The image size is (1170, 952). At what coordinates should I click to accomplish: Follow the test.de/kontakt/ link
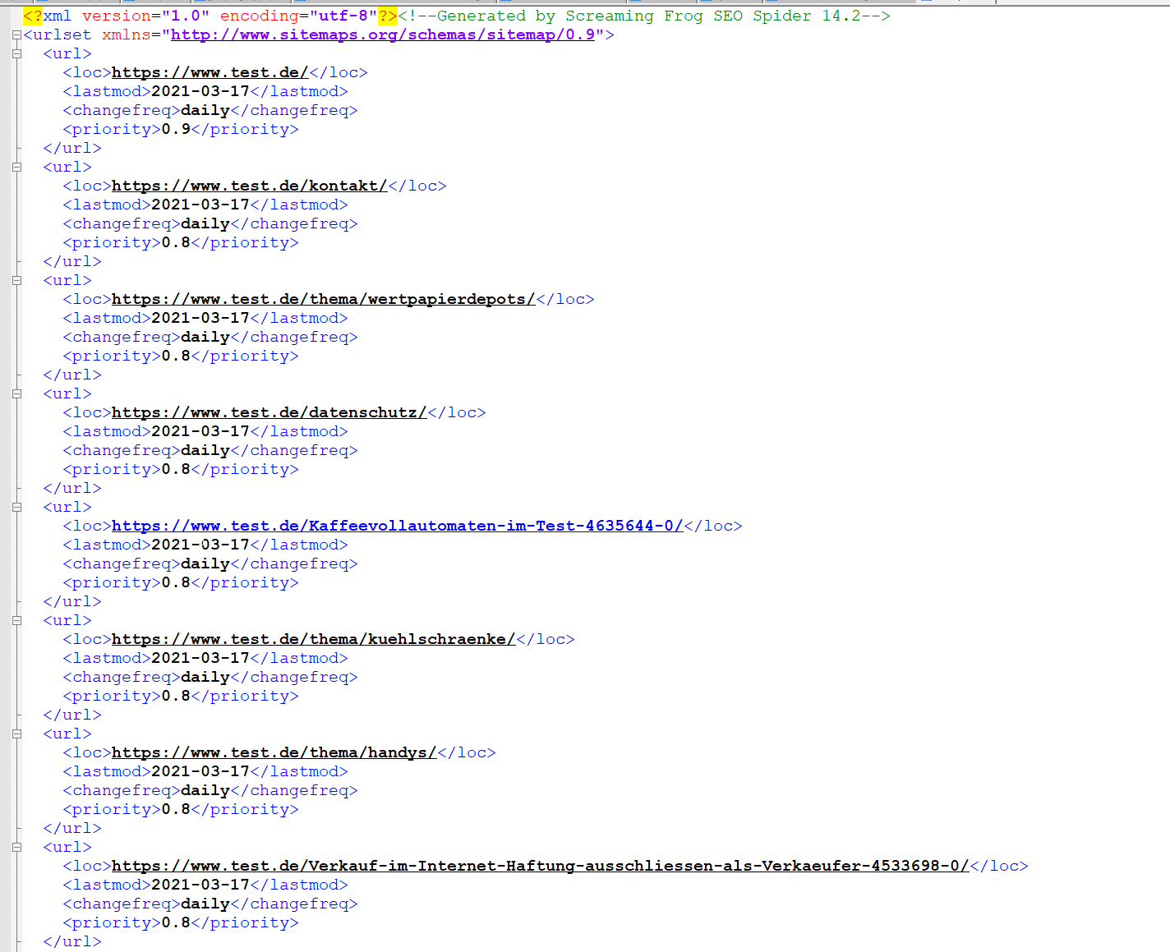coord(249,186)
